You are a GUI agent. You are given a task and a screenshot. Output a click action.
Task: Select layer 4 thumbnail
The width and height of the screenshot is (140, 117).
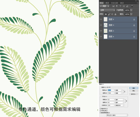pos(105,25)
